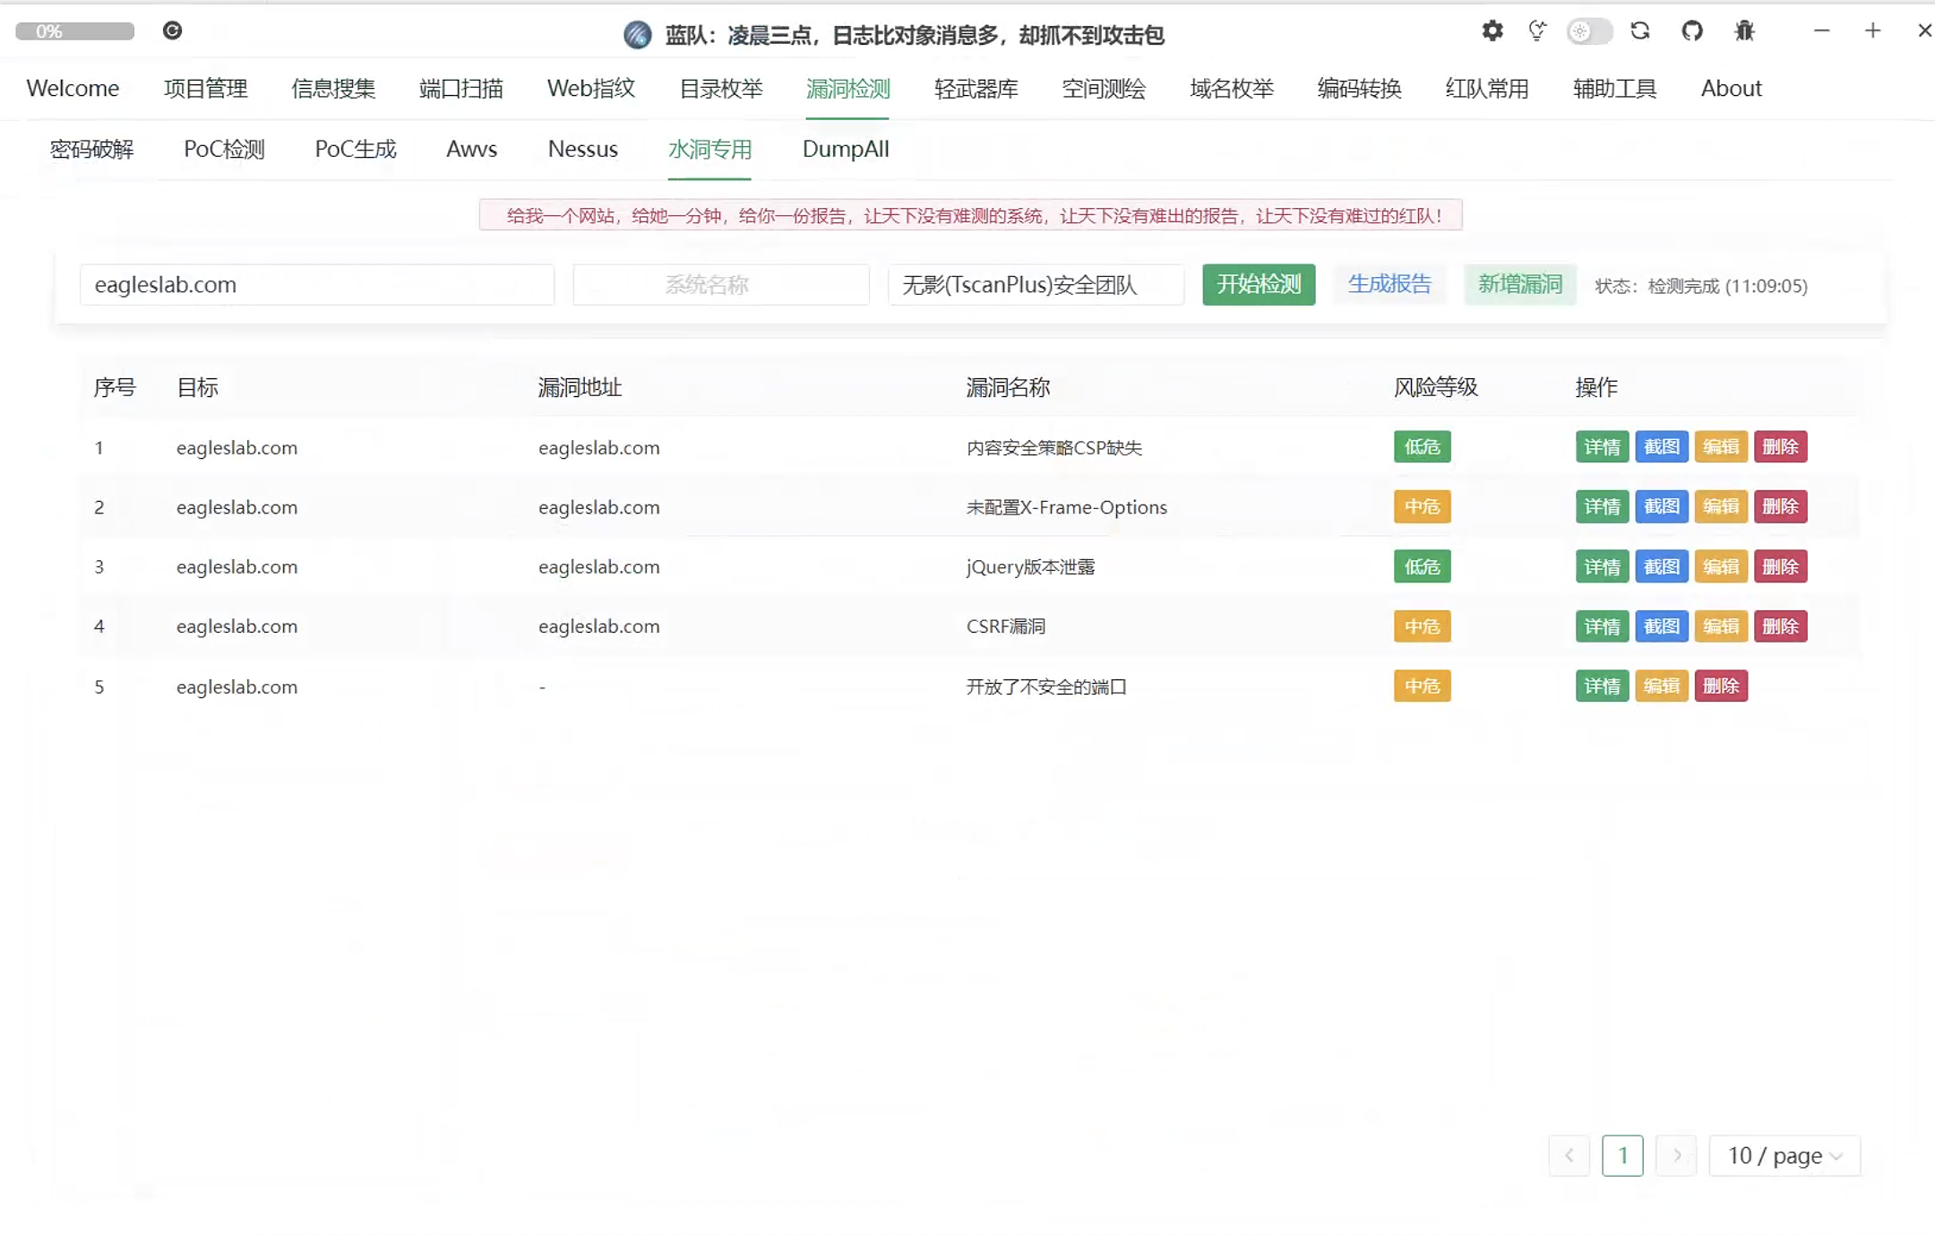Image resolution: width=1935 pixels, height=1235 pixels.
Task: Click the circular icon beside progress bar
Action: pyautogui.click(x=173, y=31)
